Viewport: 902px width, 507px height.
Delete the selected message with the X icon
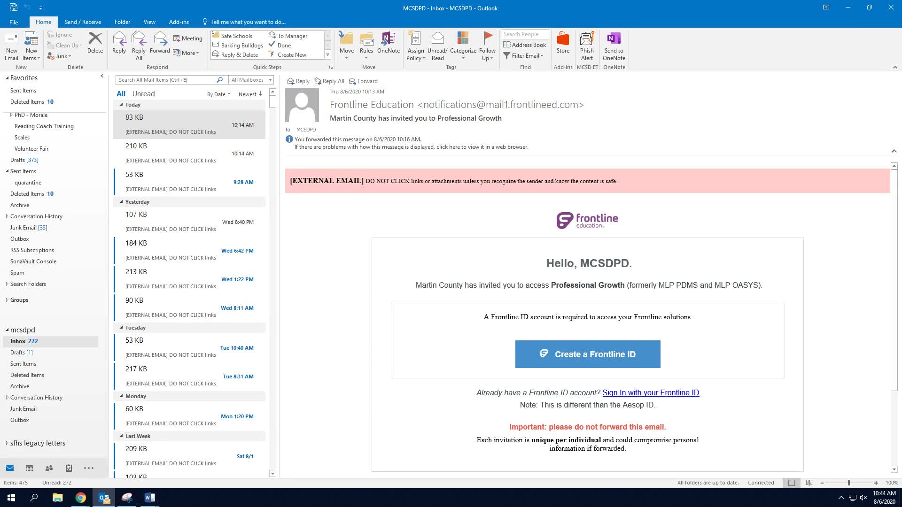point(95,43)
